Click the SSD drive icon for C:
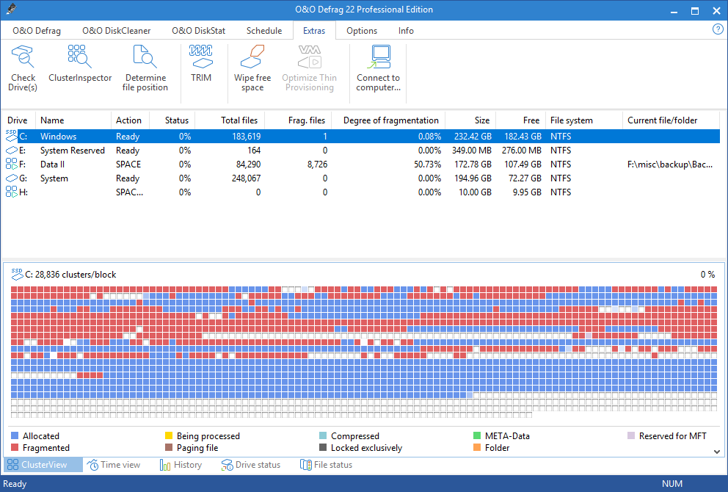This screenshot has height=492, width=728. pyautogui.click(x=12, y=136)
